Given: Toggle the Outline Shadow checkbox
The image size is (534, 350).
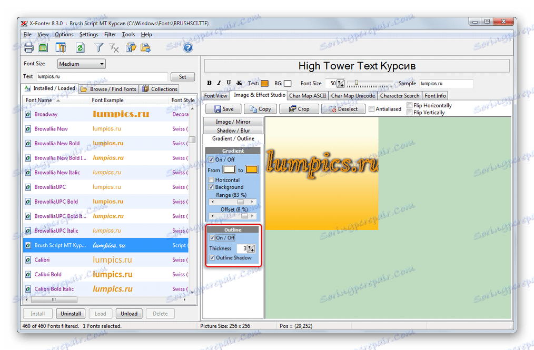Looking at the screenshot, I should (212, 258).
